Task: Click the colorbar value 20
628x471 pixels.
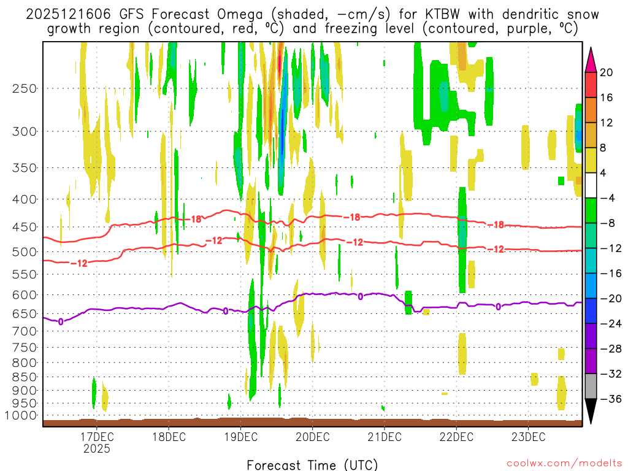Action: [607, 72]
